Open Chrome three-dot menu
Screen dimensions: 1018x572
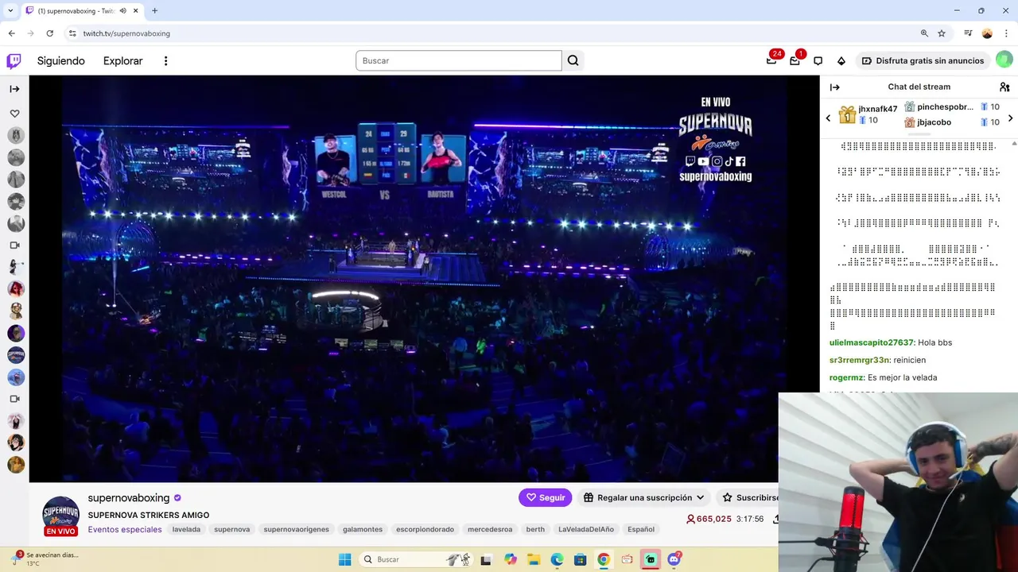[x=1006, y=33]
